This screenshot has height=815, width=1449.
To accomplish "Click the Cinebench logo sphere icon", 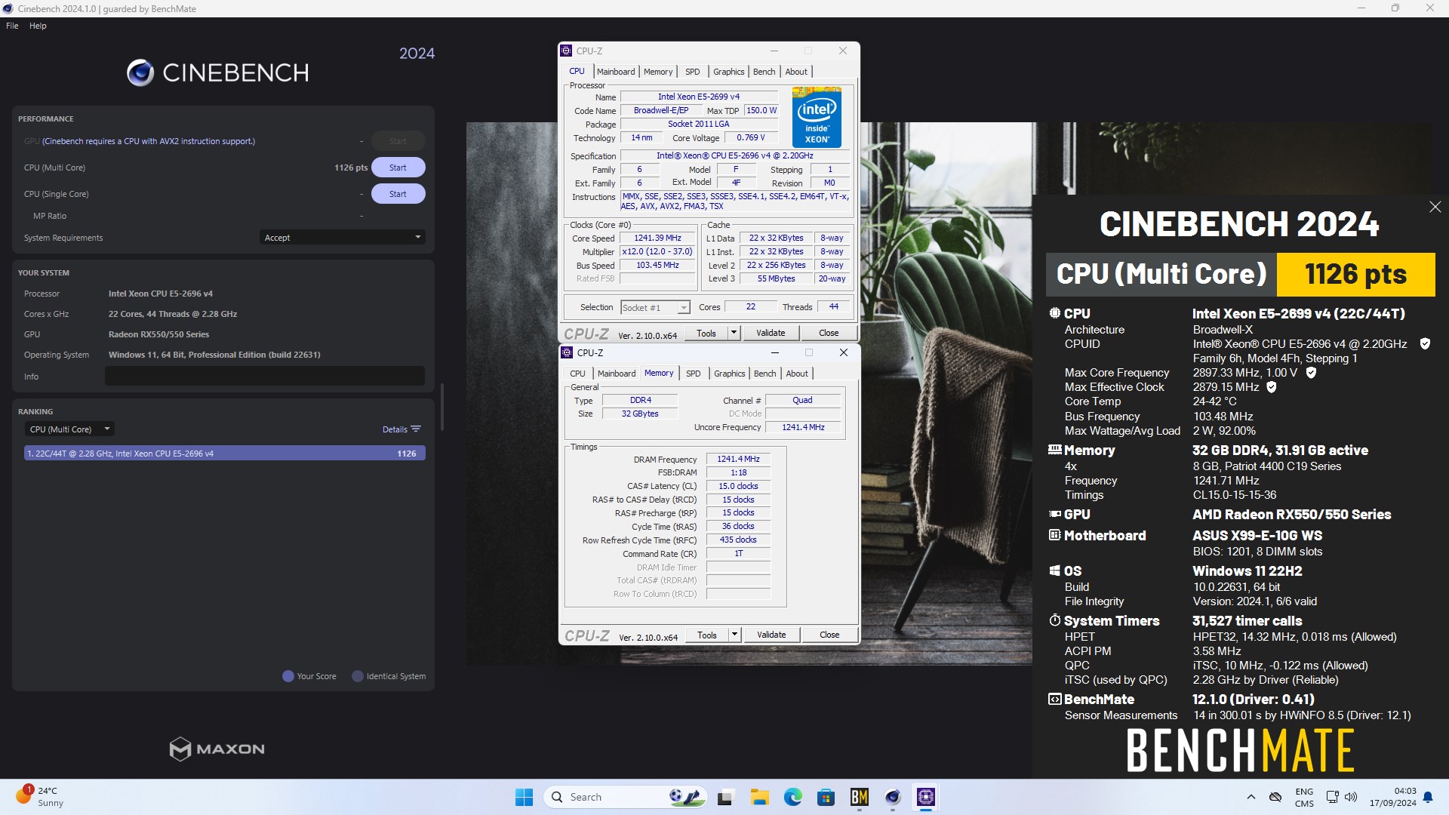I will tap(140, 72).
